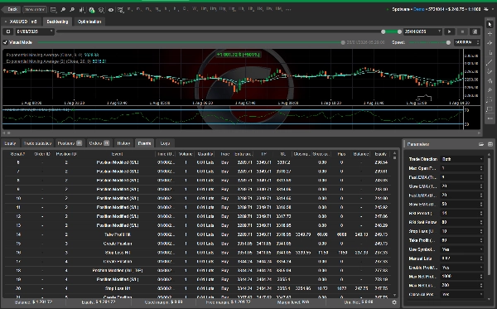Open the Positions tab

tap(70, 143)
